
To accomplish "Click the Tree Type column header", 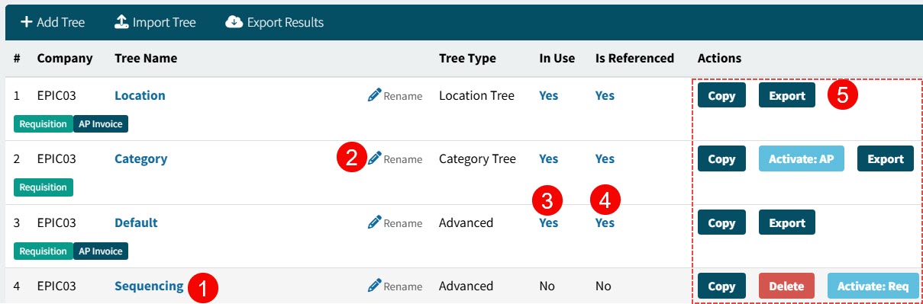I will (x=467, y=58).
